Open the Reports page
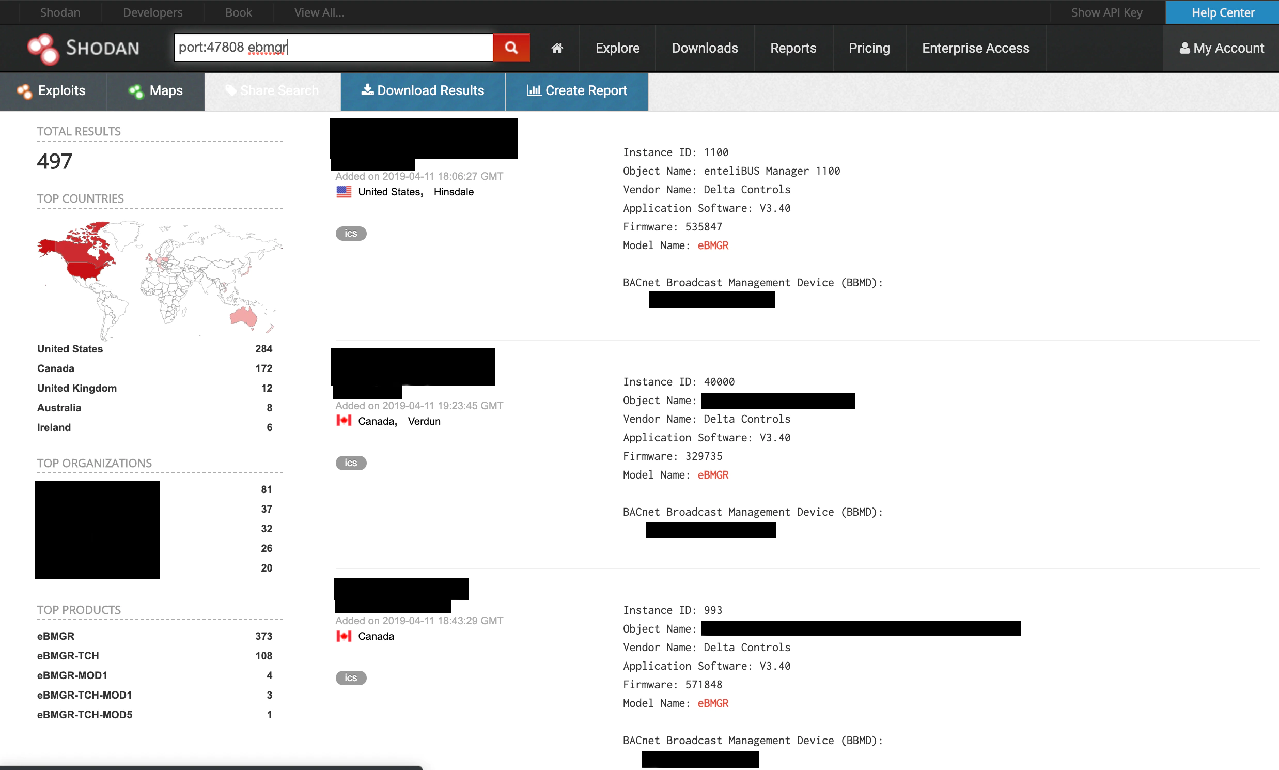 (x=793, y=48)
